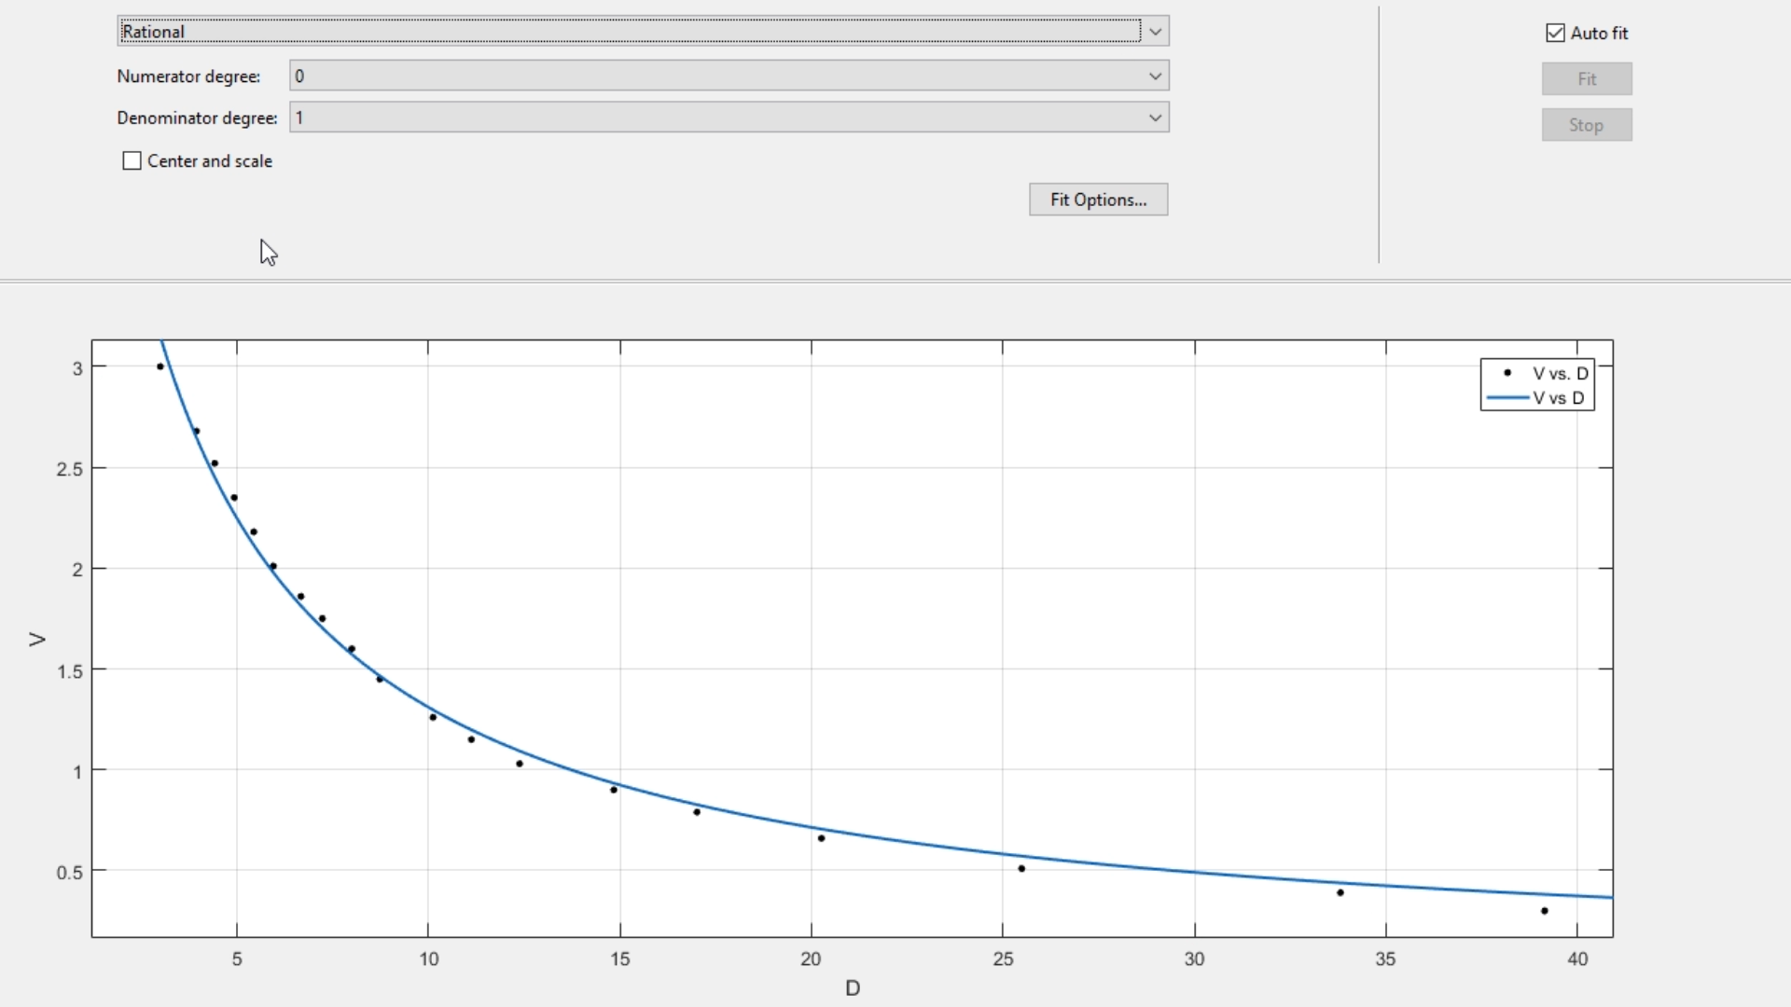Select the data point near D=34

click(1340, 893)
